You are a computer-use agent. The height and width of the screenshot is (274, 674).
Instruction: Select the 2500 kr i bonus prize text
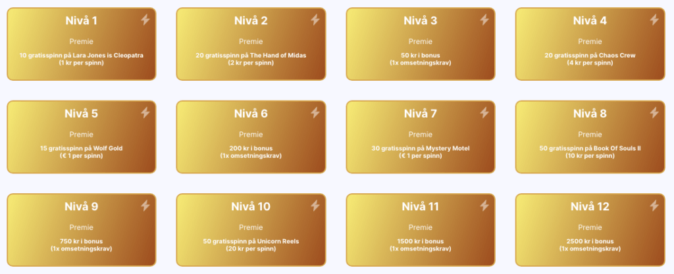click(590, 241)
